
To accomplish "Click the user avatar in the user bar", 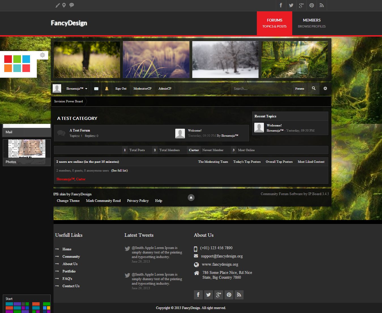I will 57,88.
